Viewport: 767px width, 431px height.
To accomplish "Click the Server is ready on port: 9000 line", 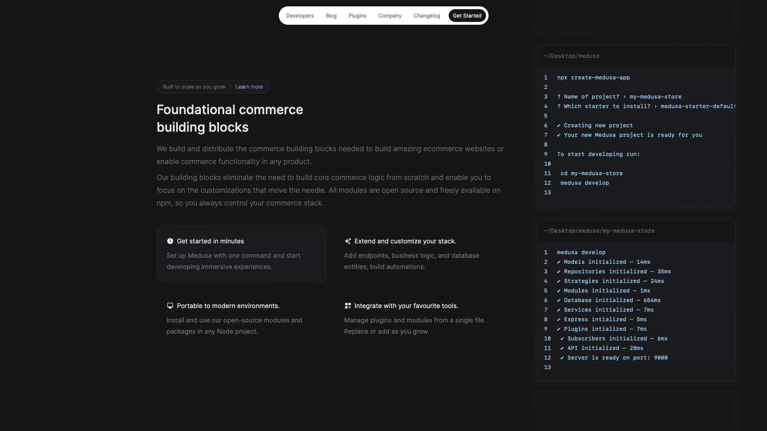I will (x=614, y=358).
